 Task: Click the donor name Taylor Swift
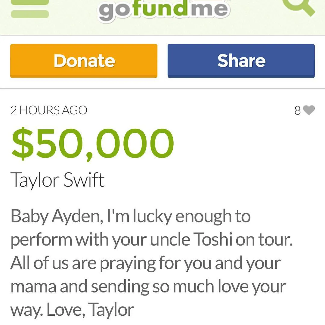57,180
